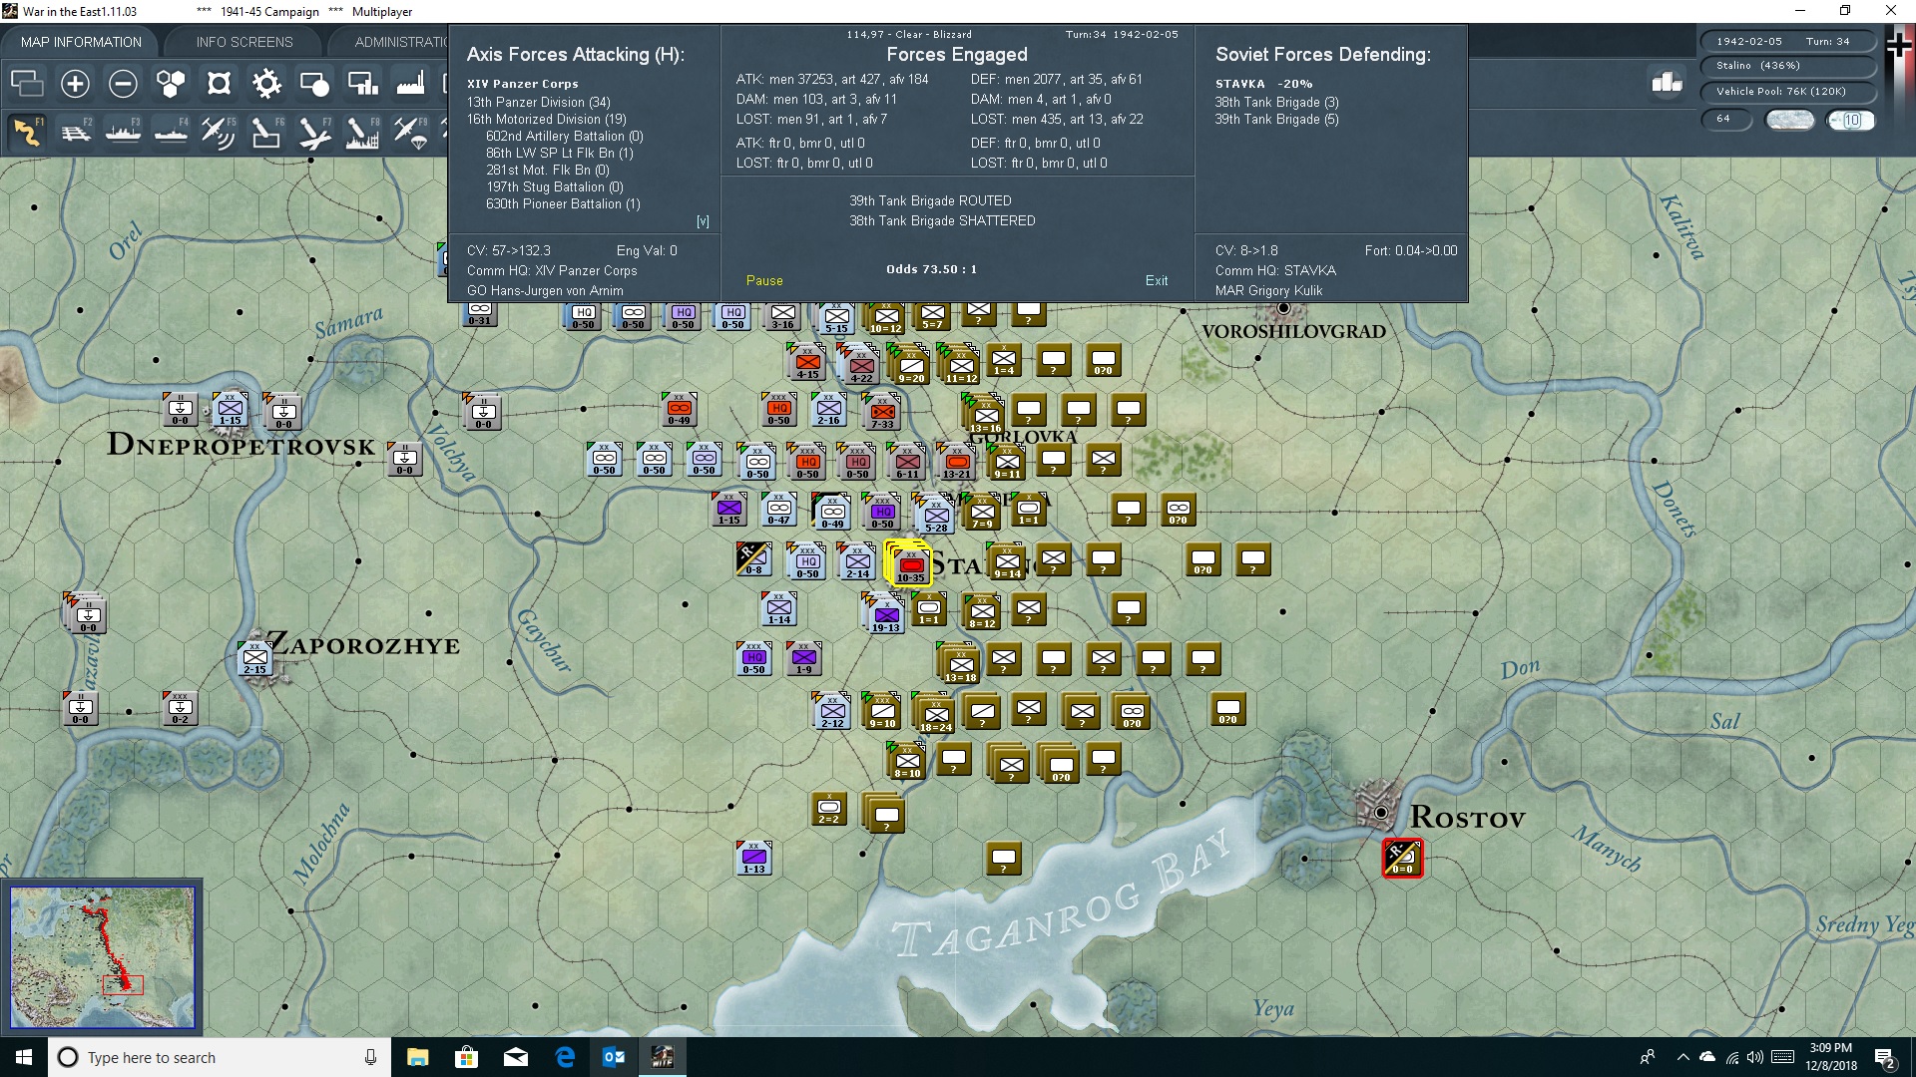Click 13th Panzer Division (34) entry

point(539,102)
